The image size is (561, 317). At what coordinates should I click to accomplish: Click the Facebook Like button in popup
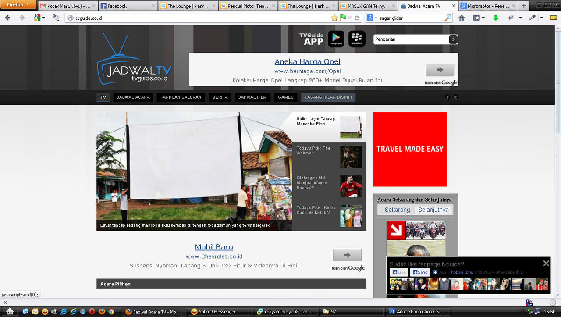pos(399,272)
